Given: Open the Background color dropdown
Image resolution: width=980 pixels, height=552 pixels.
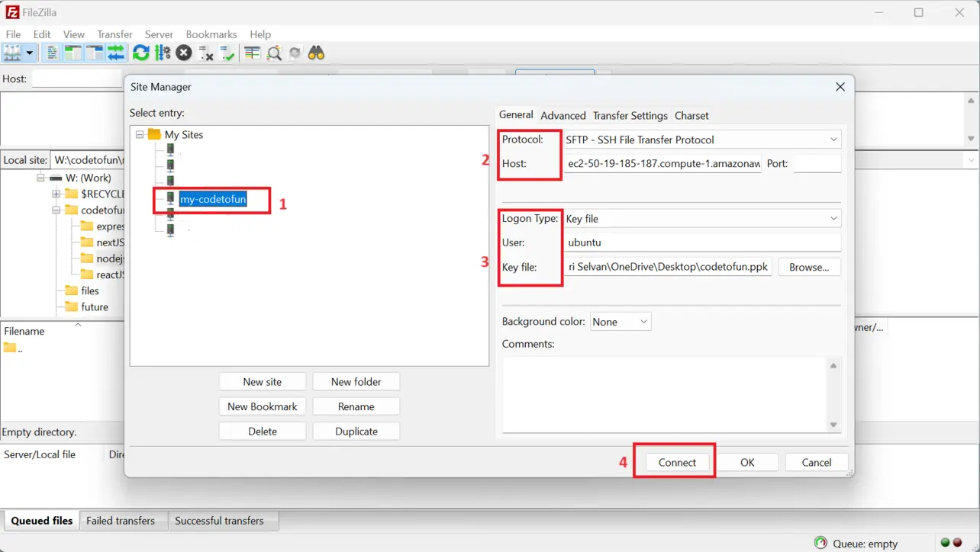Looking at the screenshot, I should [x=621, y=322].
